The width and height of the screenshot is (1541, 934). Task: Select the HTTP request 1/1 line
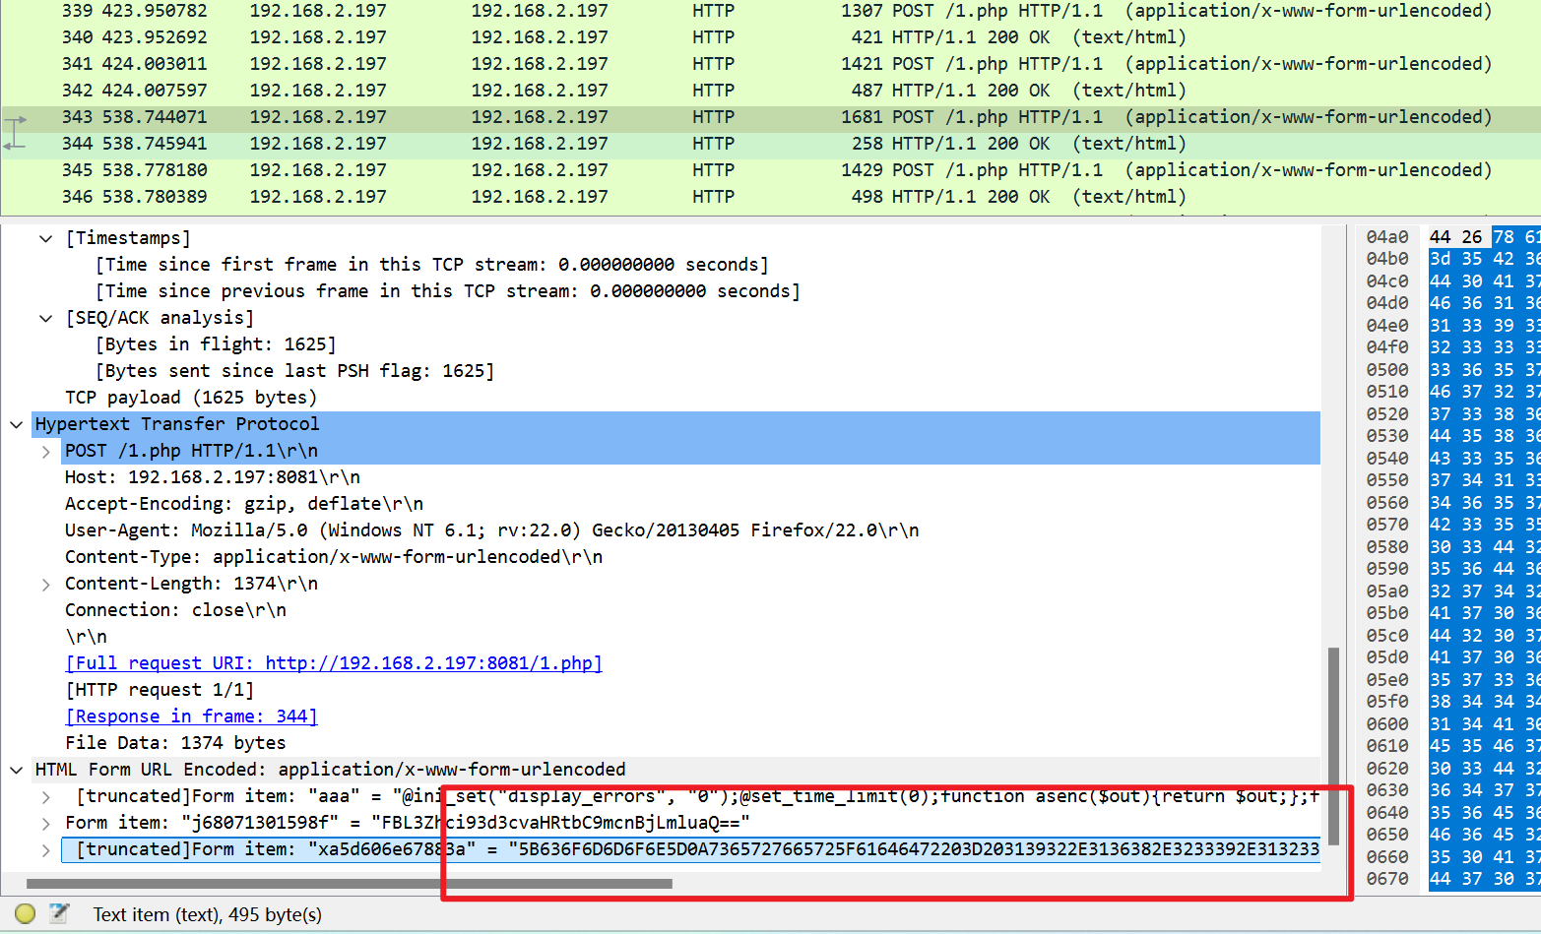click(160, 690)
